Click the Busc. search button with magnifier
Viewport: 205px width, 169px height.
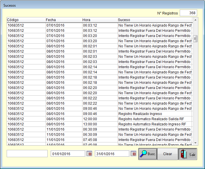point(148,154)
